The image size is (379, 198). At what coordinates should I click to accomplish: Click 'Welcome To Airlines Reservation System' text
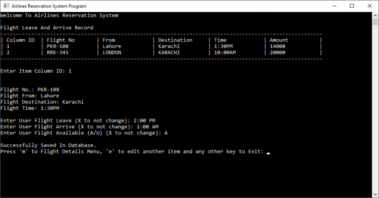point(59,15)
